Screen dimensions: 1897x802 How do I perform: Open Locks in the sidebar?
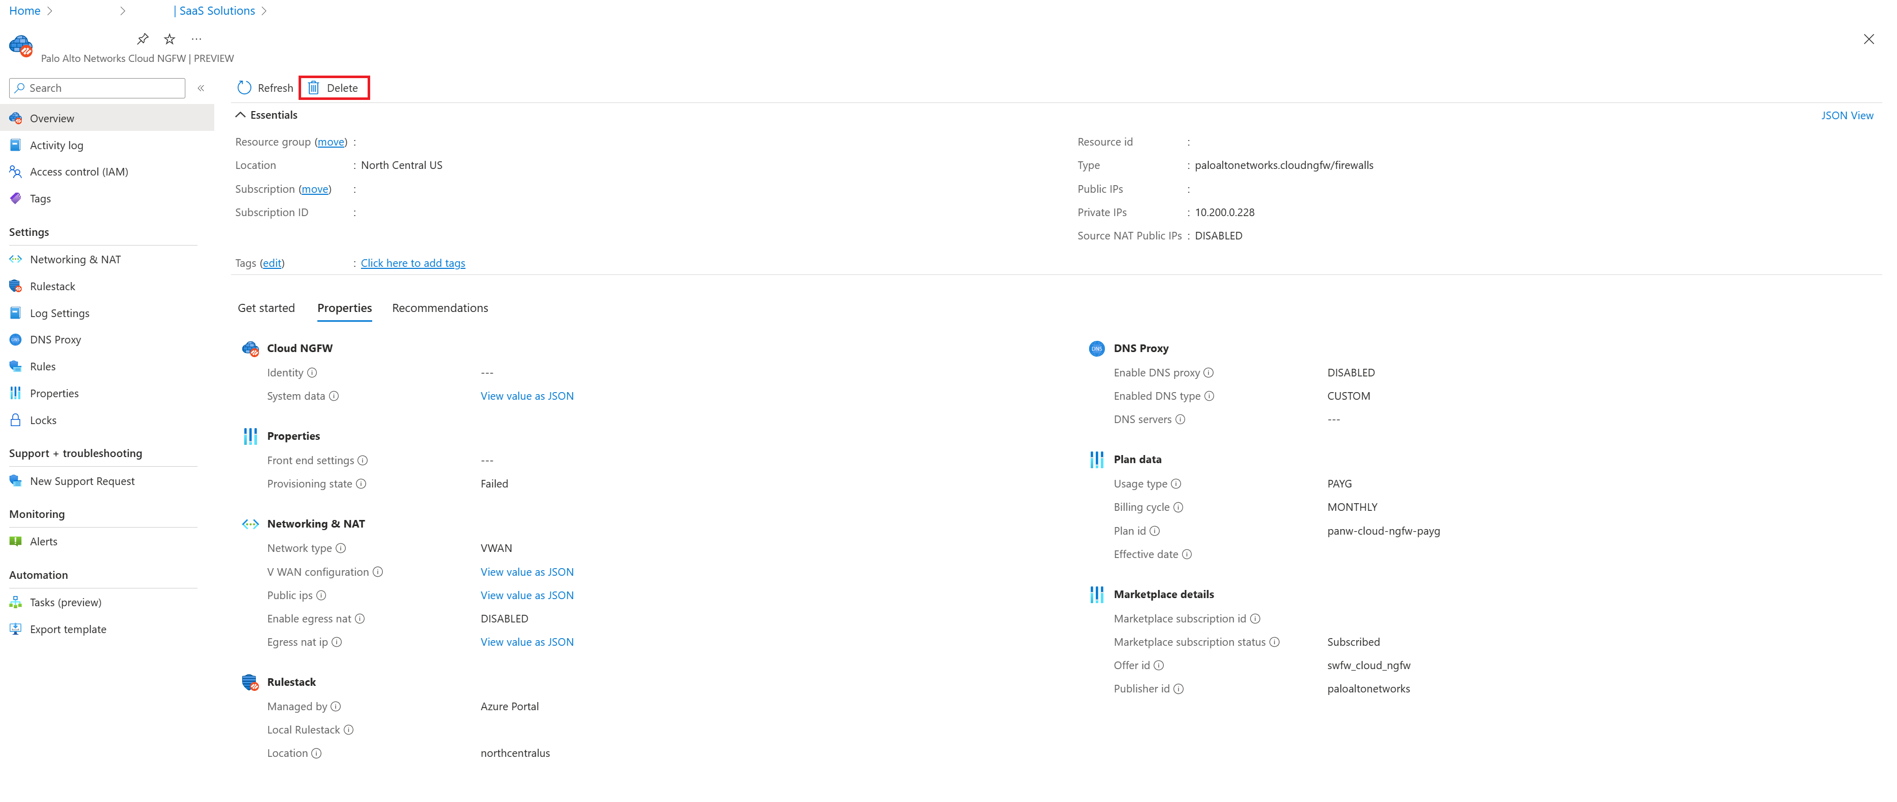(43, 420)
